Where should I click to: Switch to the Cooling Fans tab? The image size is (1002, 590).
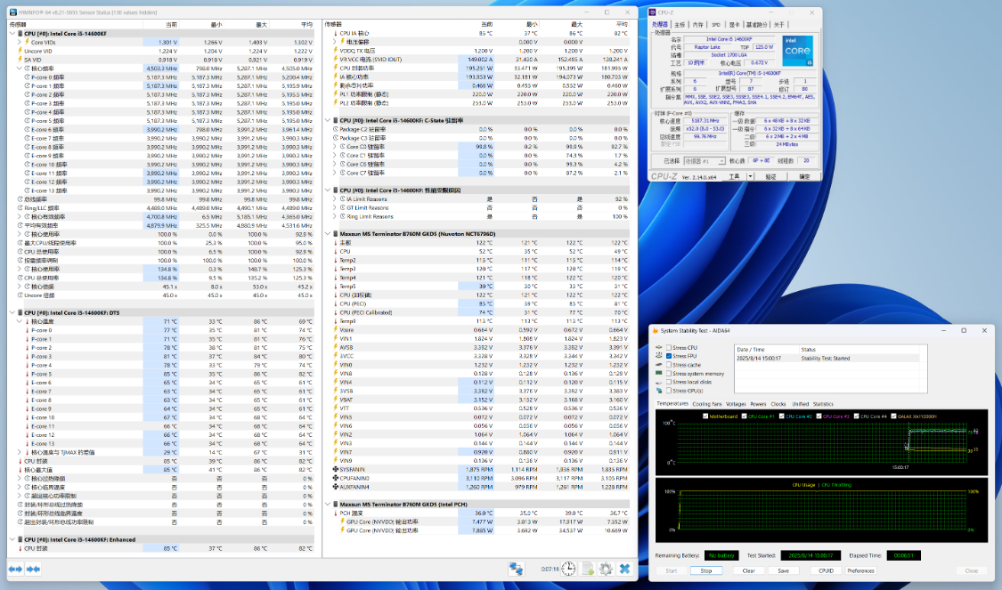[x=707, y=403]
